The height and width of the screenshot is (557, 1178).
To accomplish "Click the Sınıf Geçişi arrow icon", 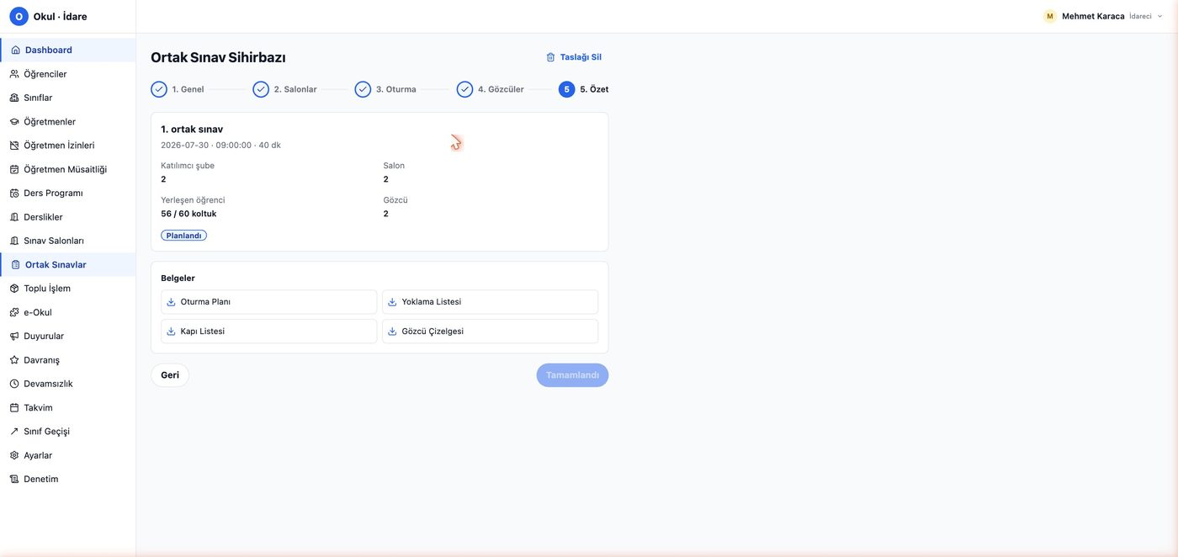I will point(14,432).
